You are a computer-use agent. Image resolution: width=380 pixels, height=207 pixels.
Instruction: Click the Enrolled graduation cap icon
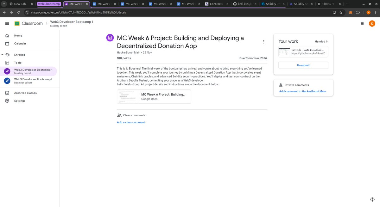point(7,55)
